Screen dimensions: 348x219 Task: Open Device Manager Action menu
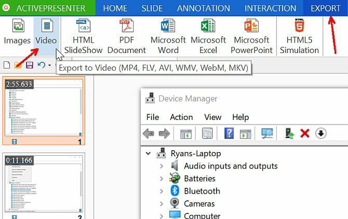[x=181, y=117]
